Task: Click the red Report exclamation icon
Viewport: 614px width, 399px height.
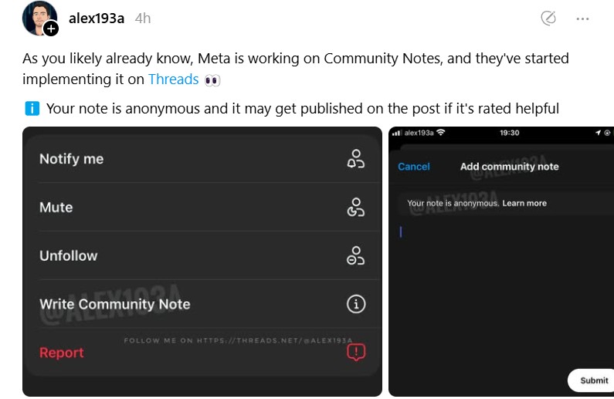Action: [x=356, y=352]
